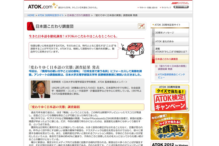Click the breadcrumb text 「変わりゆく日本語の実態」調査結果 発表

(115, 15)
